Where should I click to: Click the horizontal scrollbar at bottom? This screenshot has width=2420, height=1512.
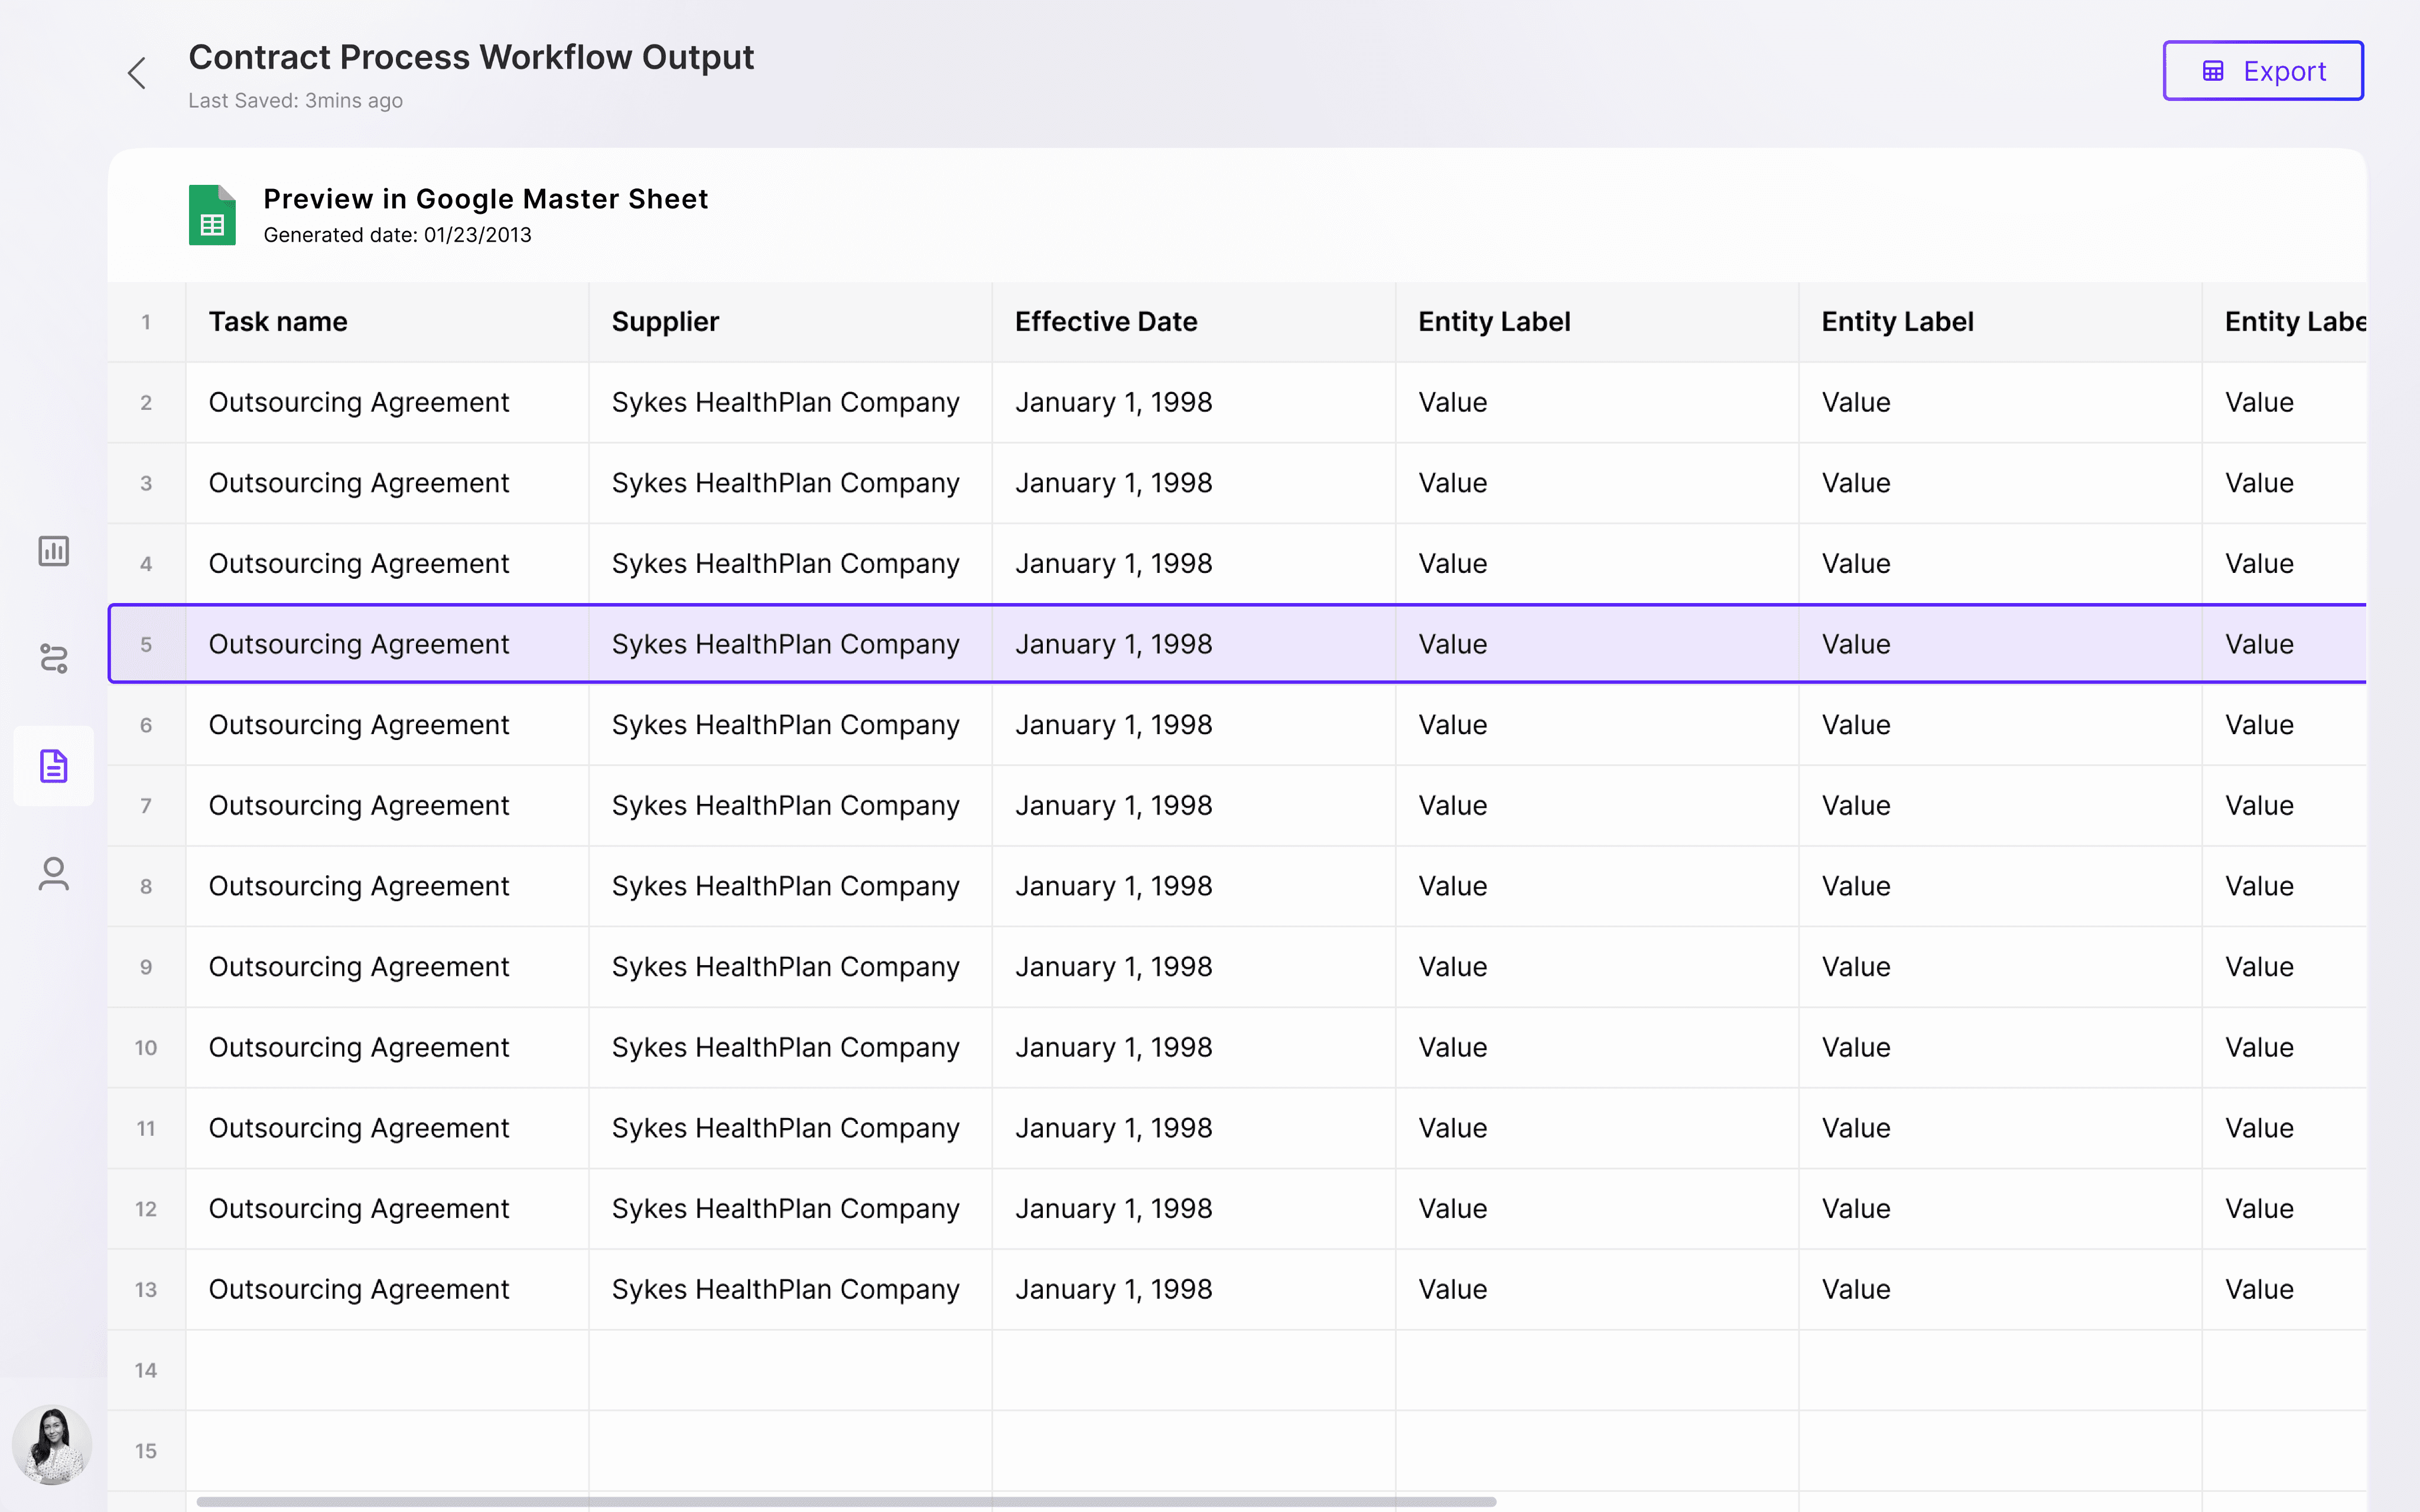(x=845, y=1501)
